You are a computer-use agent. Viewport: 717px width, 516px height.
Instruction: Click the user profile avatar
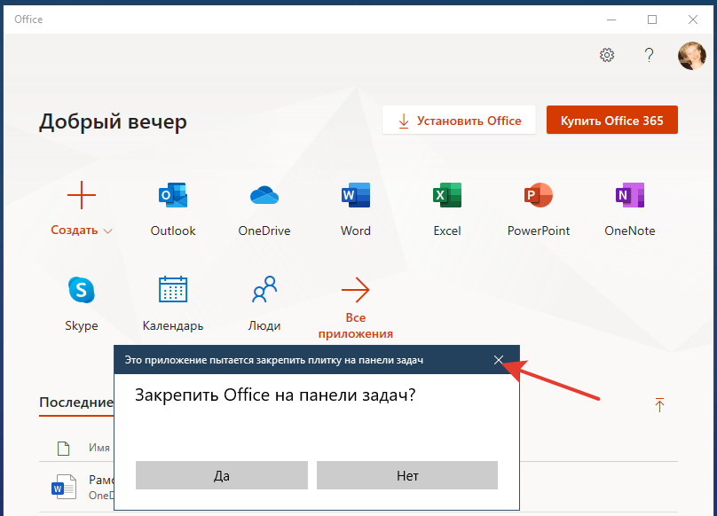pos(691,55)
